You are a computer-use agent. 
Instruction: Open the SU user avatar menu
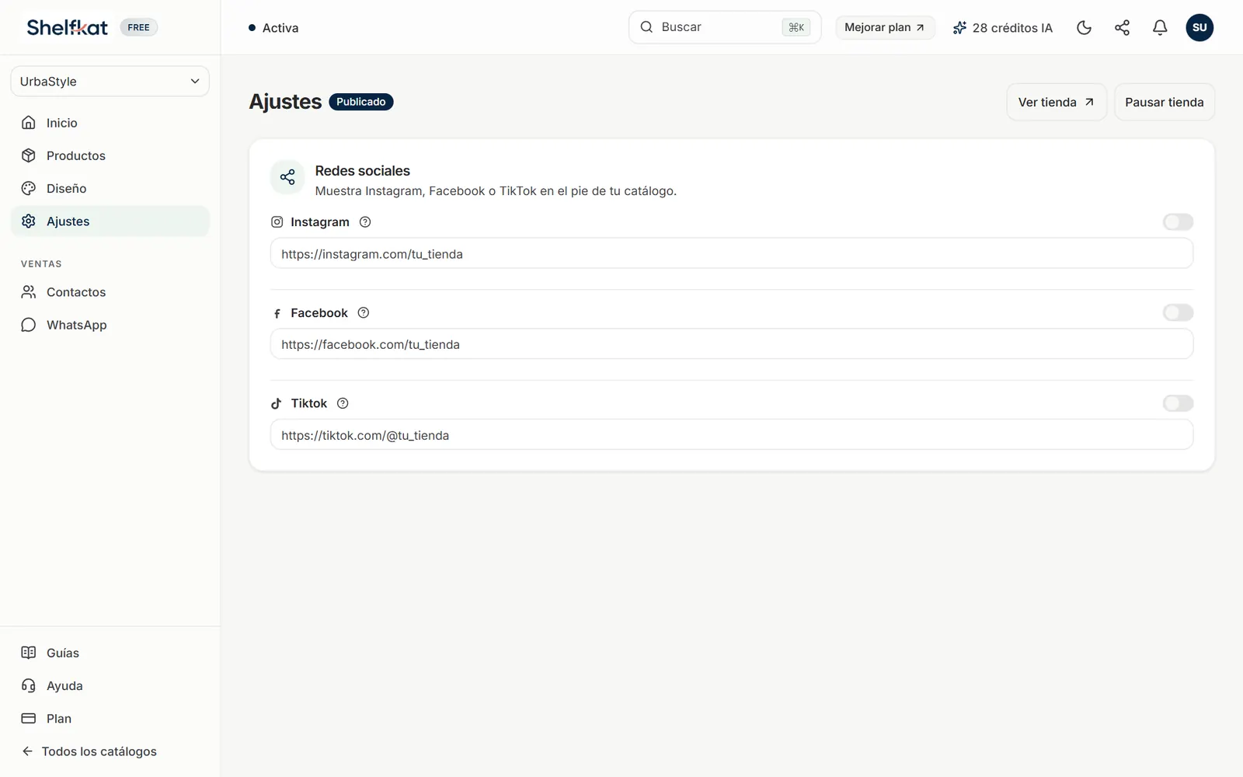(1199, 28)
